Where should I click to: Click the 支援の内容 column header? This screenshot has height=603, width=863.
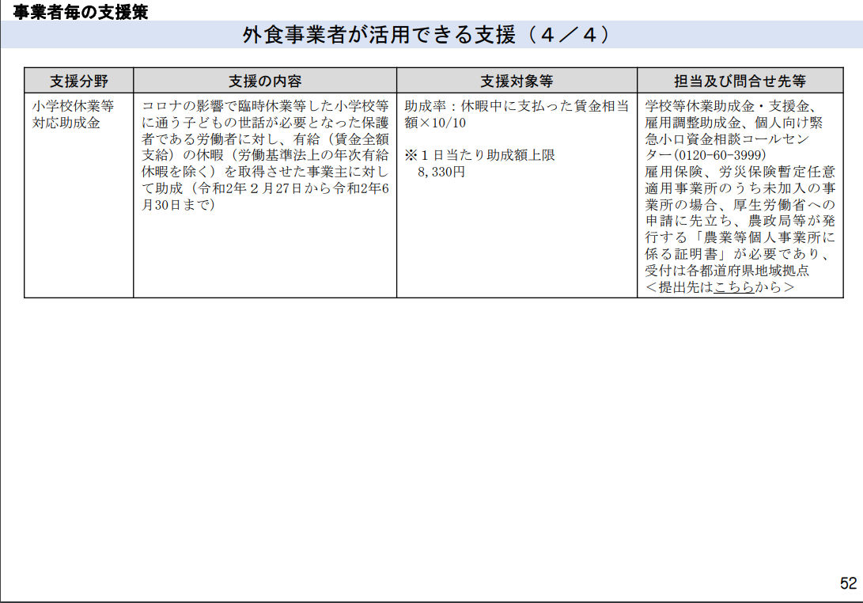(265, 81)
